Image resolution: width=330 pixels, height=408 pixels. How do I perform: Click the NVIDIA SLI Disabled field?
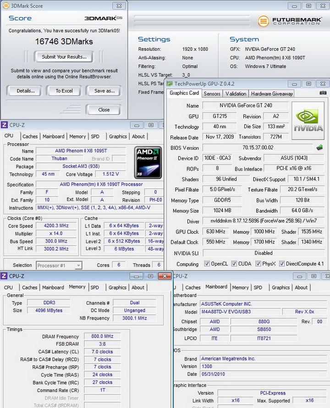click(264, 253)
